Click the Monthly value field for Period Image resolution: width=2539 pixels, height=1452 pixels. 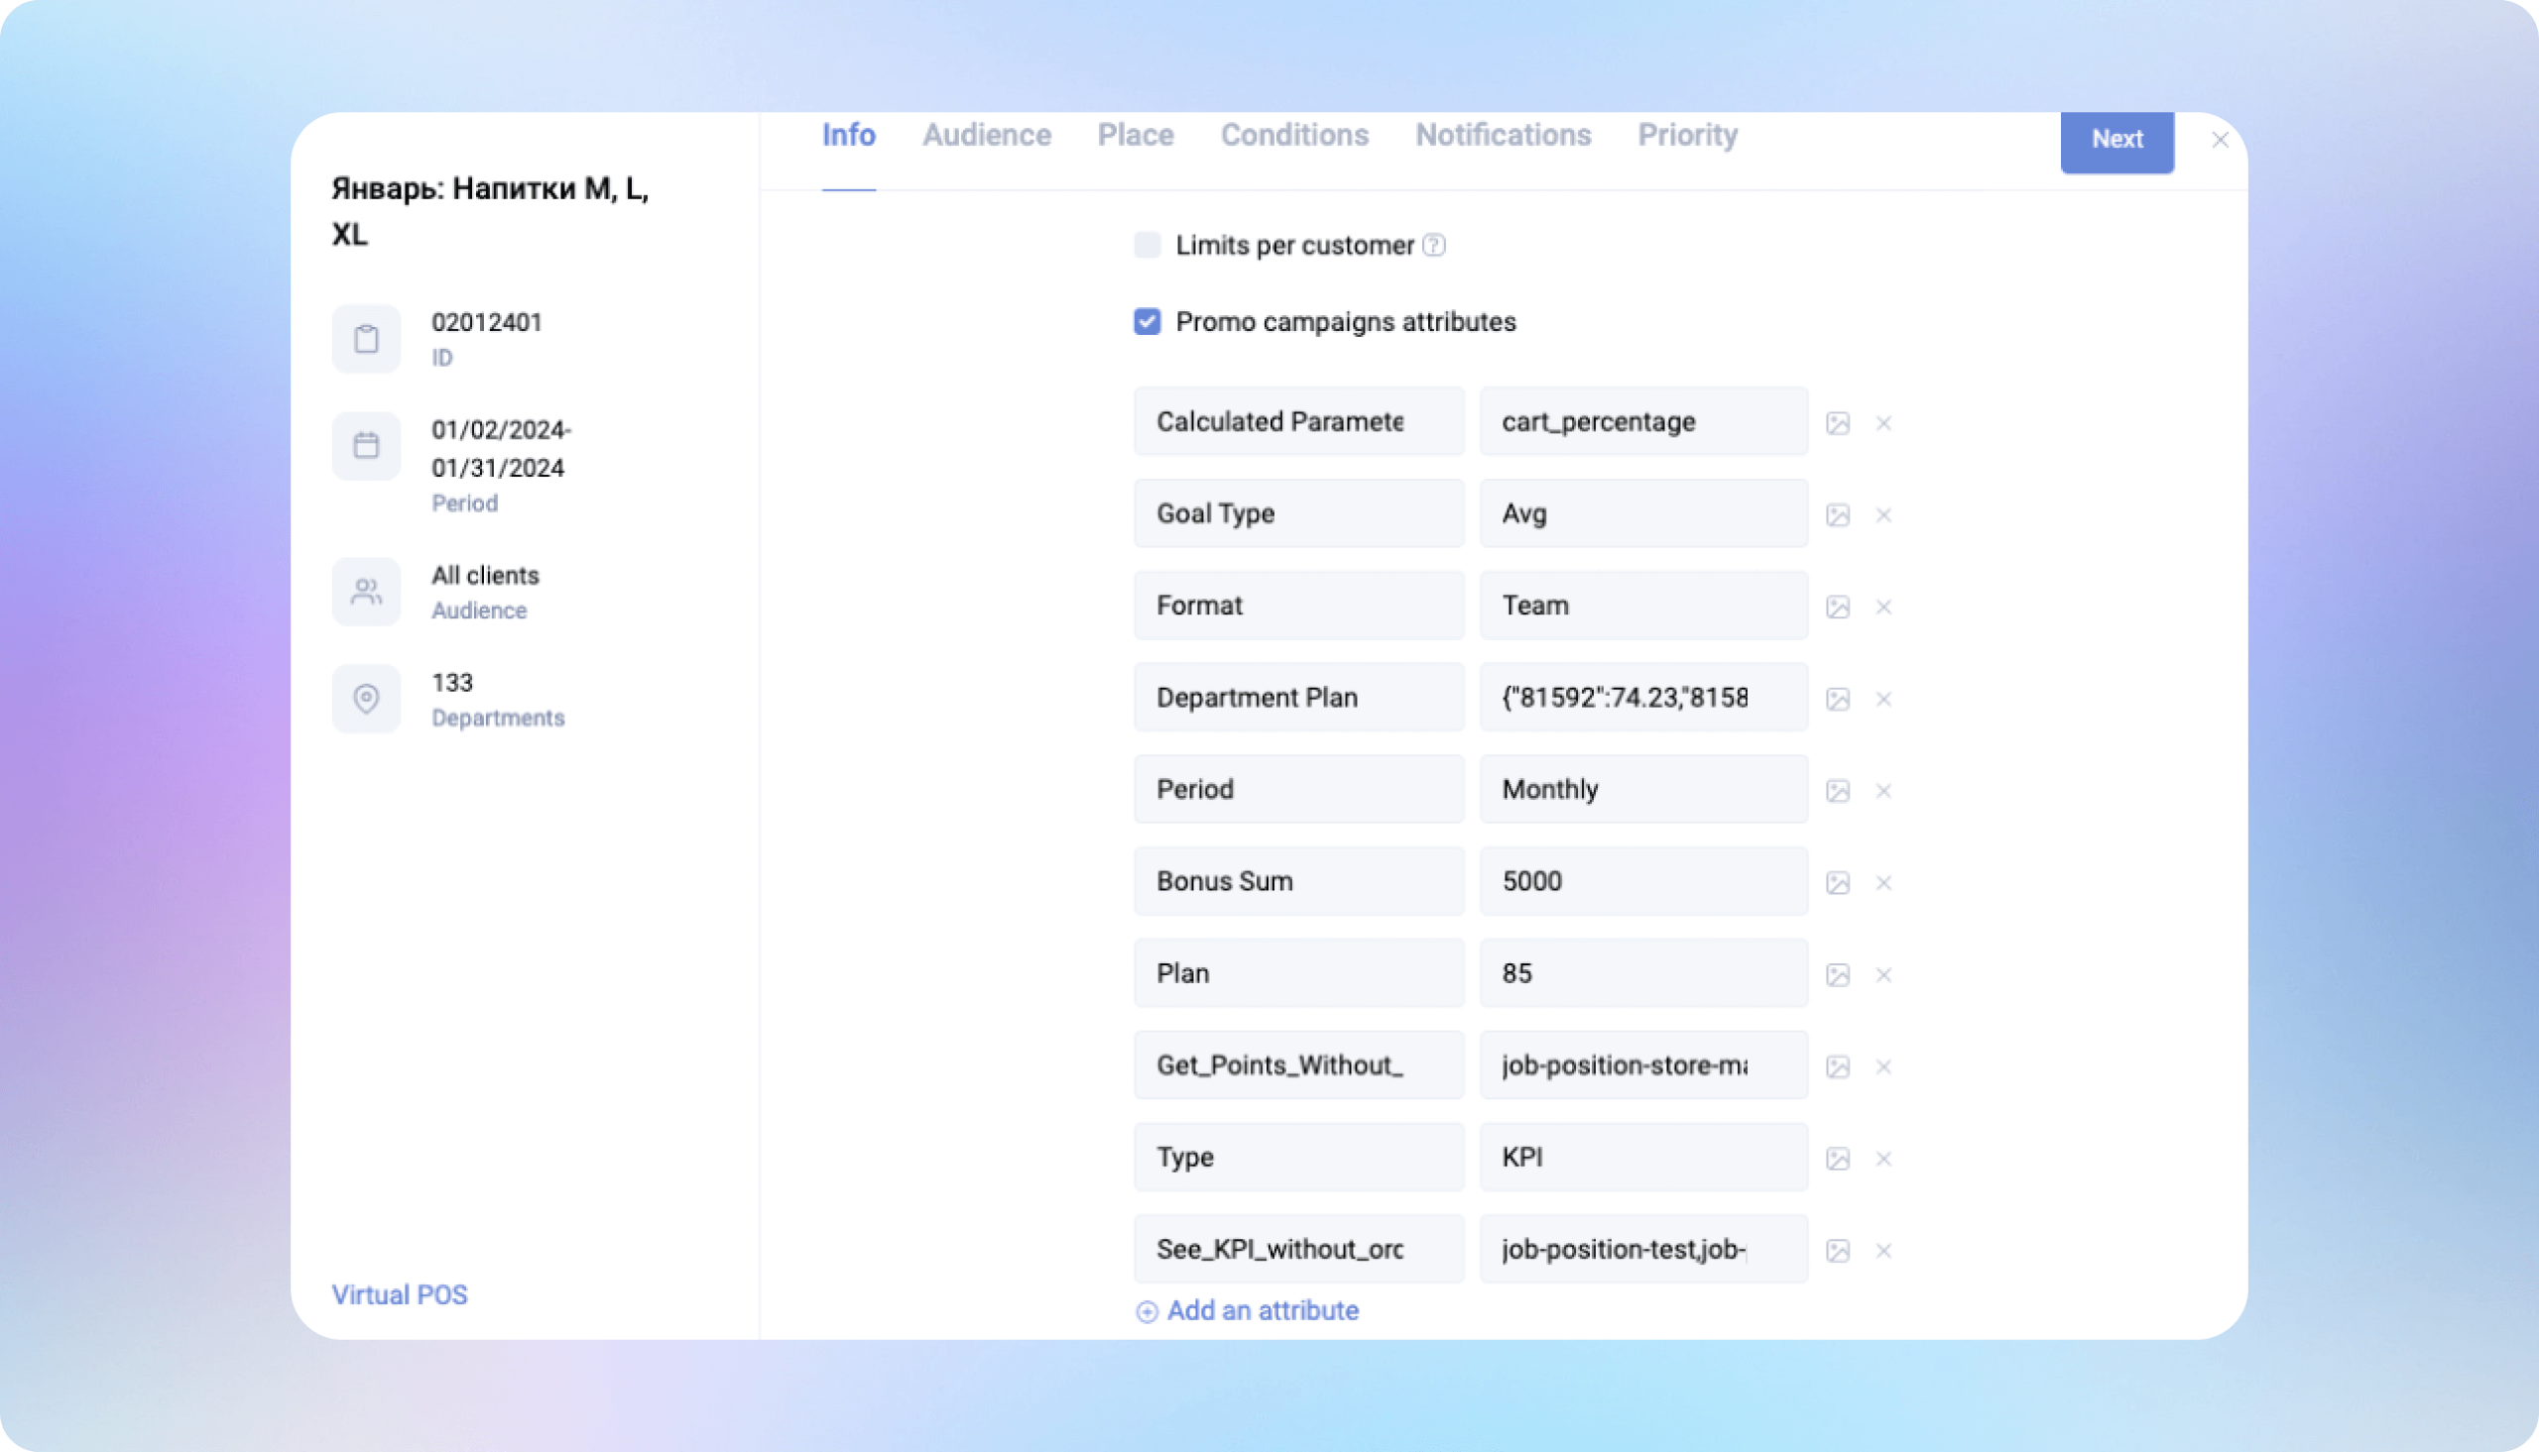[x=1642, y=789]
